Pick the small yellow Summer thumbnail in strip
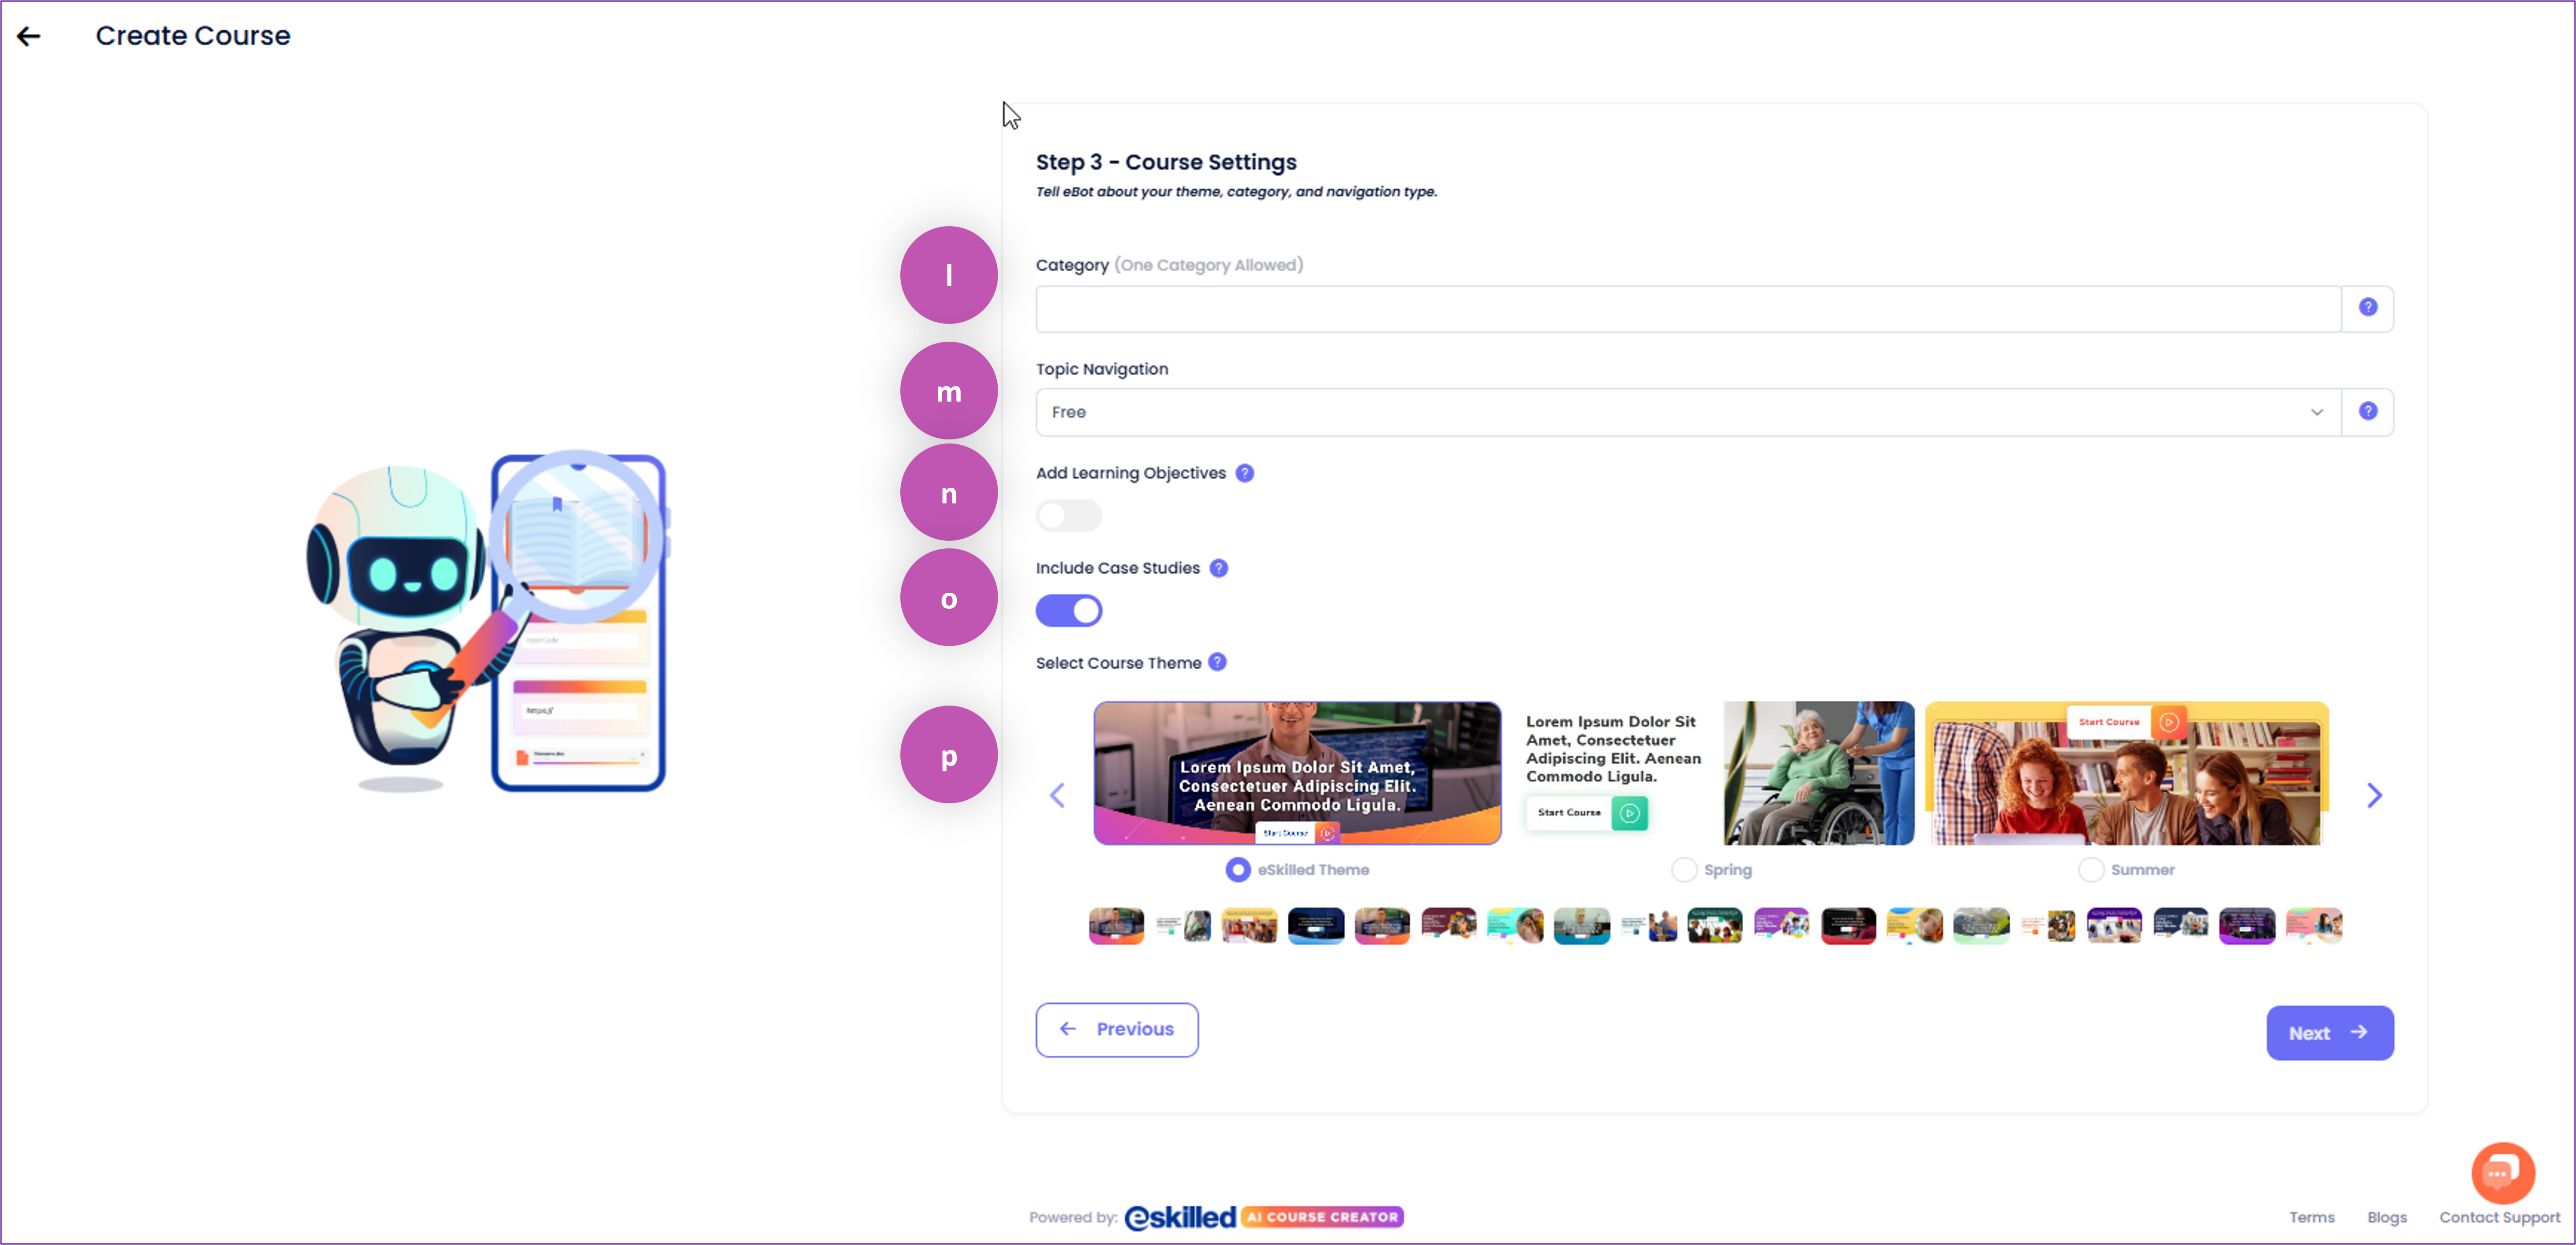Image resolution: width=2576 pixels, height=1245 pixels. pyautogui.click(x=1249, y=926)
